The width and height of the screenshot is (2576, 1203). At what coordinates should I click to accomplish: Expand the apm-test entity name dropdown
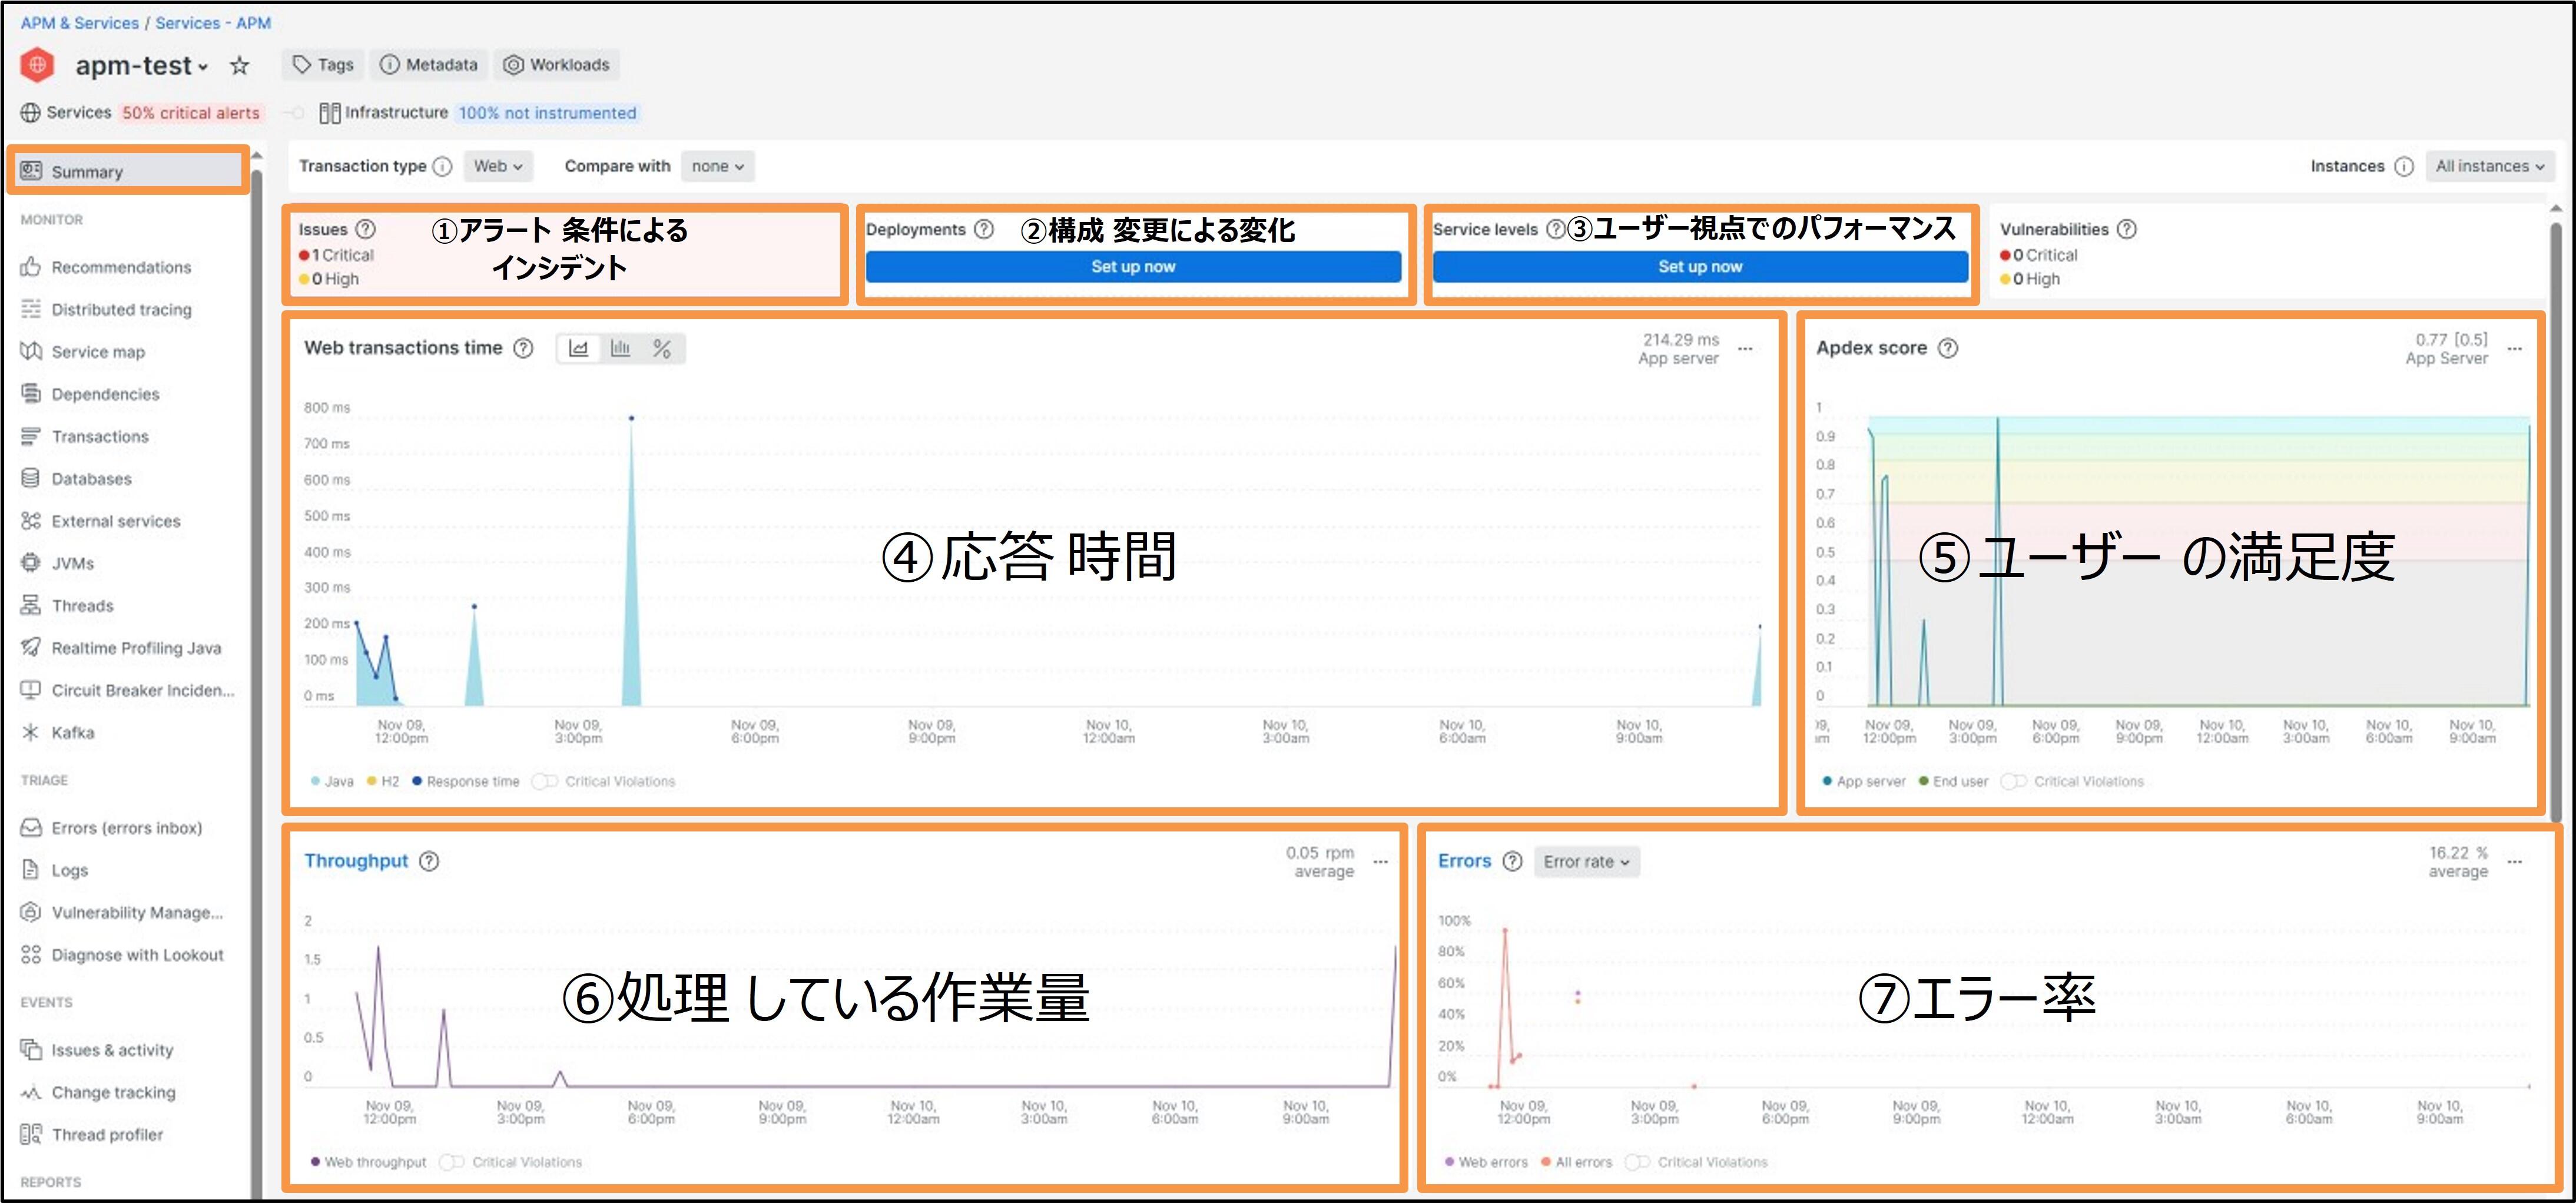coord(203,67)
